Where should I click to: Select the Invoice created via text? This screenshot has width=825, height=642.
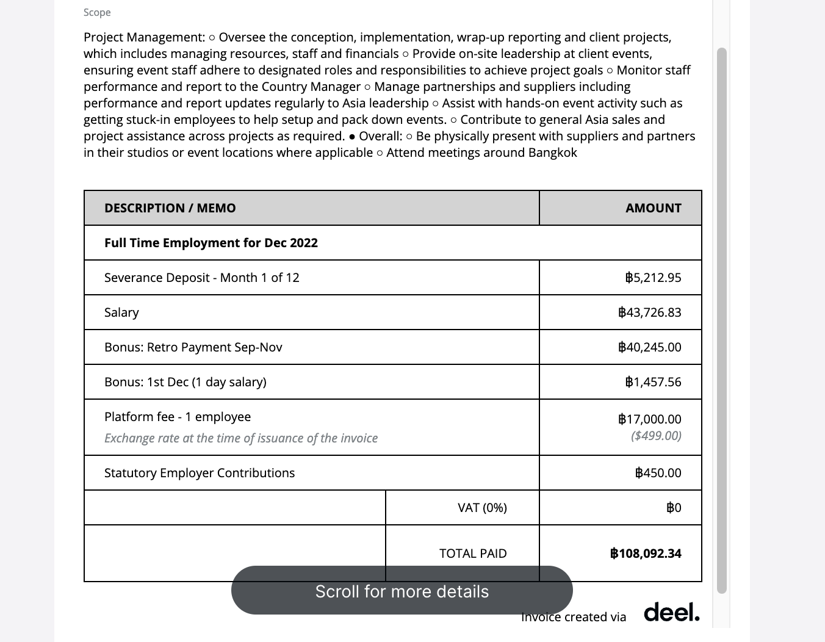pos(574,616)
